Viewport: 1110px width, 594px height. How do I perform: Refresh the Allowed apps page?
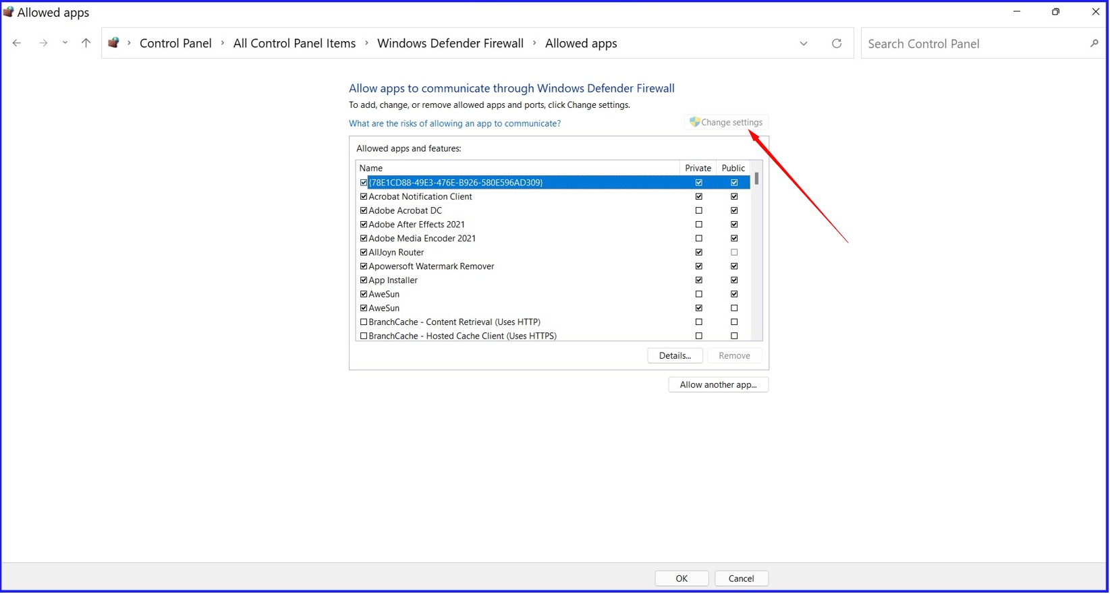pos(837,43)
